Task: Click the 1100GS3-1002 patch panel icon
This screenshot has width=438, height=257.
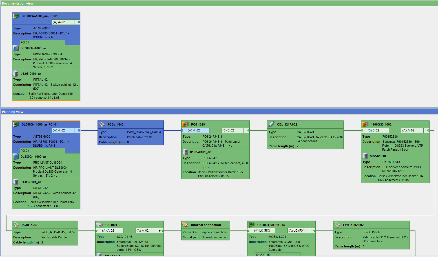Action: [x=365, y=124]
